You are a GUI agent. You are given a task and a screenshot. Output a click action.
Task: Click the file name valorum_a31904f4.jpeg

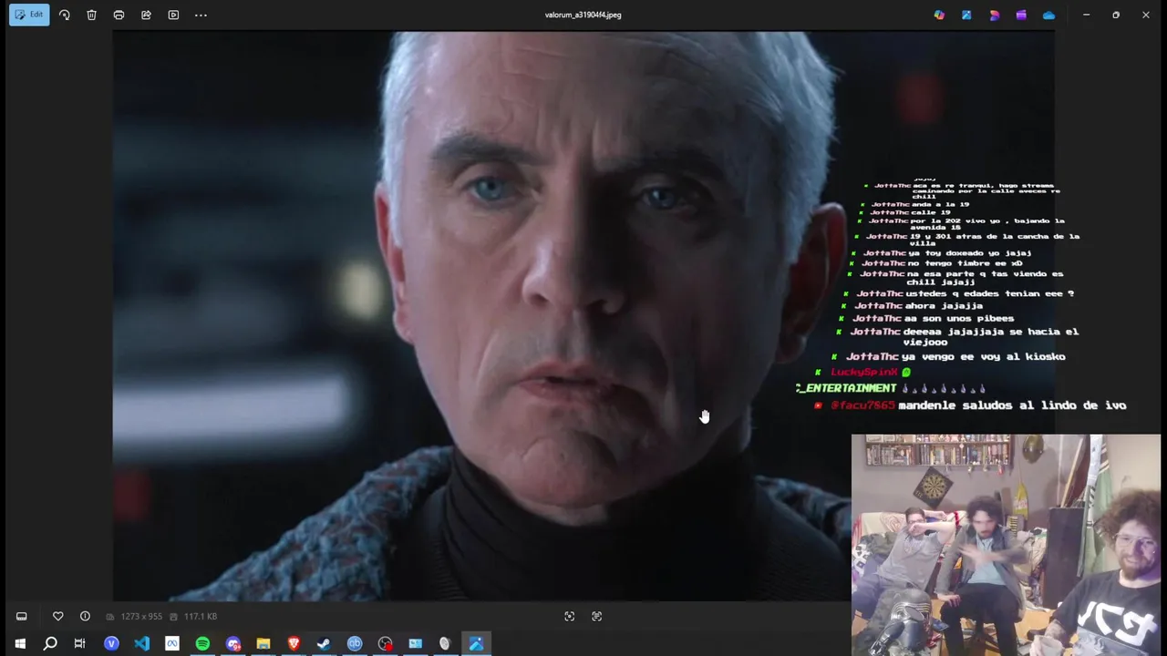pyautogui.click(x=583, y=15)
